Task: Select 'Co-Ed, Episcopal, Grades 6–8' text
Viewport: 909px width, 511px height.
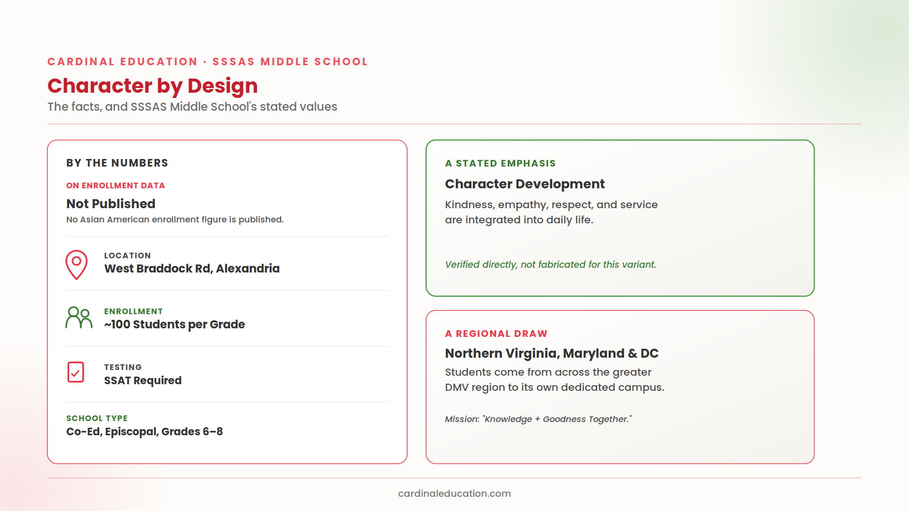Action: [x=144, y=432]
